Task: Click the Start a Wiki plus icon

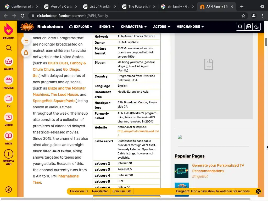Action: pyautogui.click(x=9, y=154)
